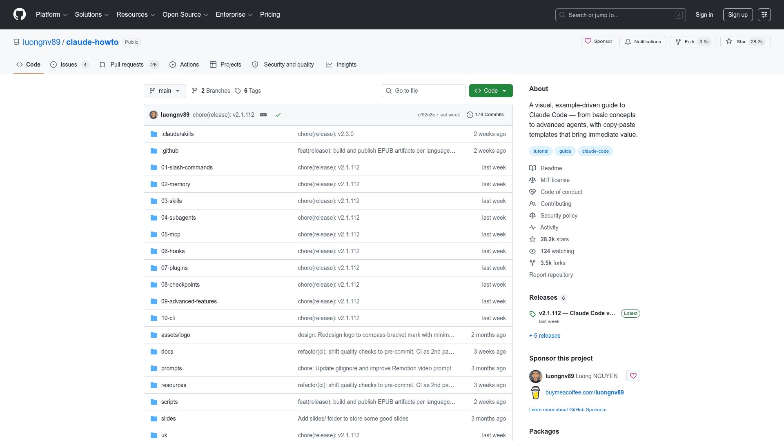
Task: Open the accessibility settings icon beside Sign up
Action: 764,15
